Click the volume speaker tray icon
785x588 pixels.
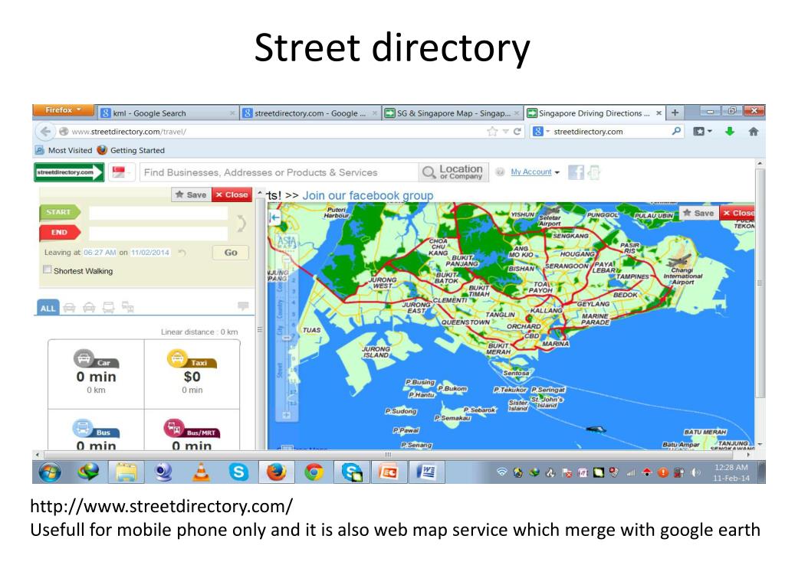[x=695, y=472]
